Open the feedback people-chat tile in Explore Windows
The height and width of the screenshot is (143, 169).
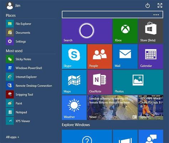pos(151,137)
